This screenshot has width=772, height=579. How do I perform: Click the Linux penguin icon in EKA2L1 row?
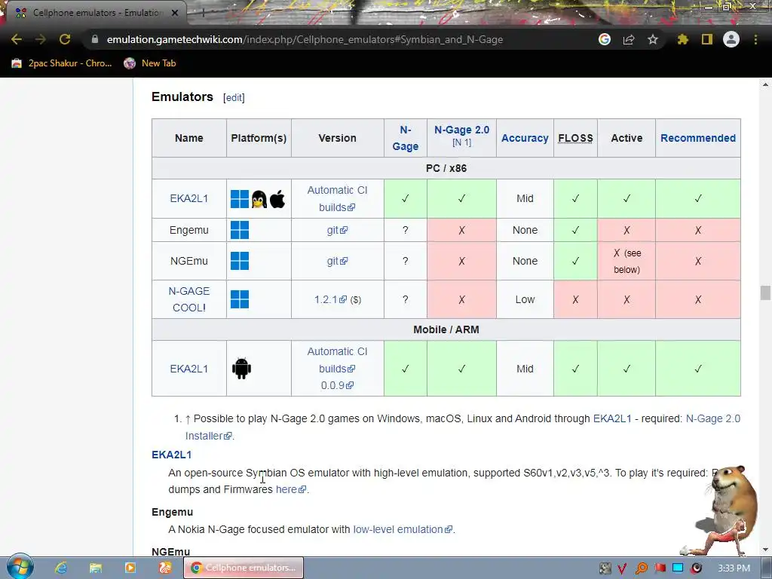259,199
